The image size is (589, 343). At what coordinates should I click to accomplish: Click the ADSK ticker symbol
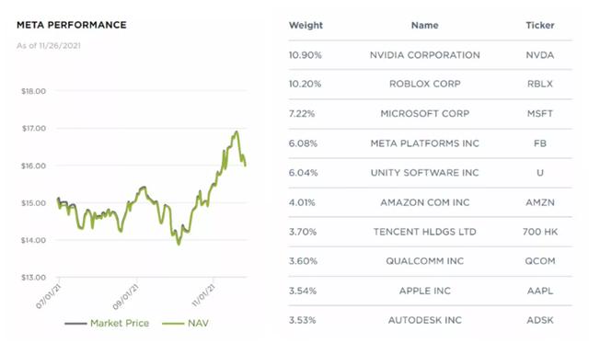[x=540, y=320]
